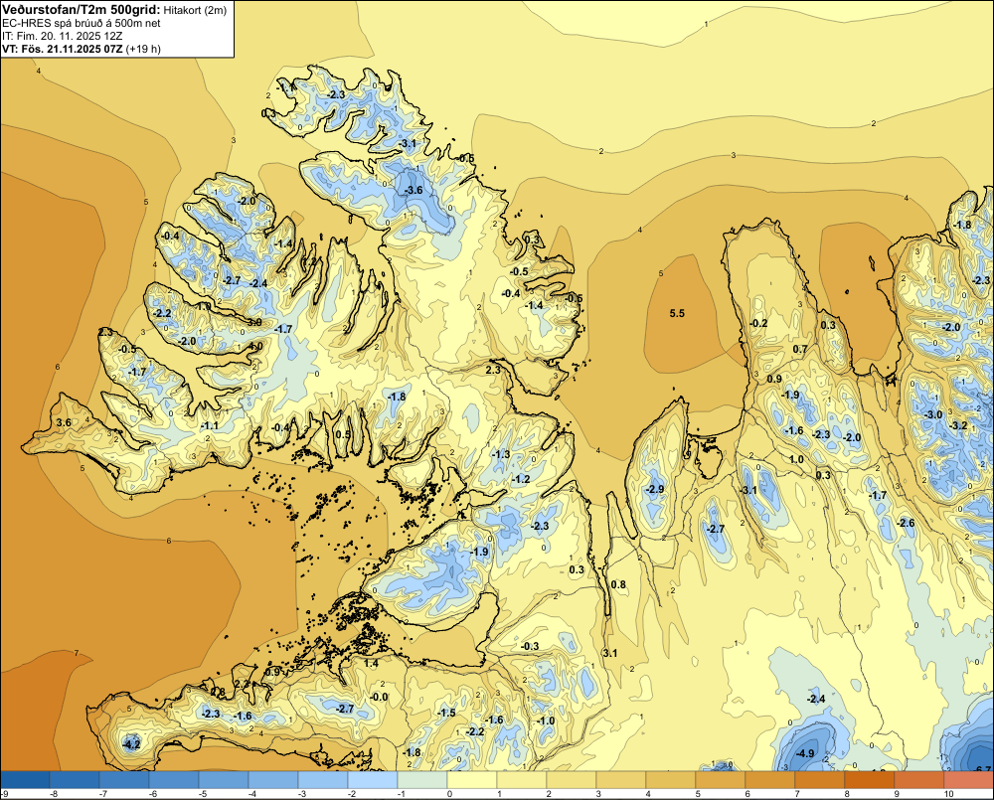Screen dimensions: 994x800
Task: Click the initial time "IT: Fim. 20. 11. 2025 12Z"
Action: pyautogui.click(x=63, y=36)
